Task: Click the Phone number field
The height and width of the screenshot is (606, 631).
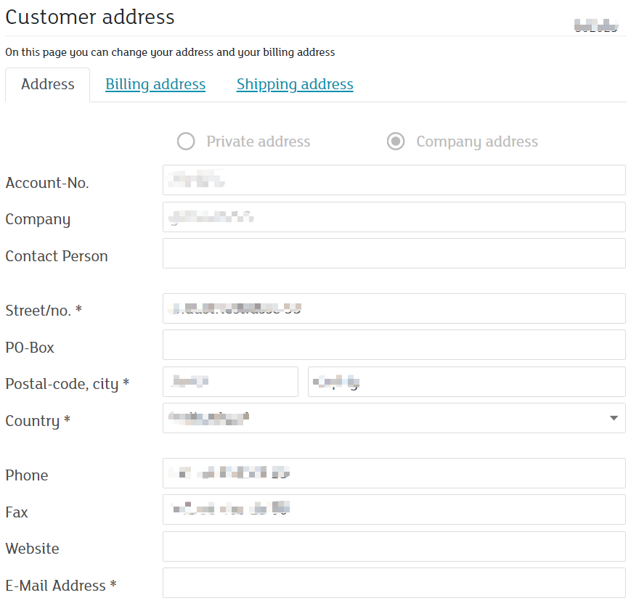Action: pyautogui.click(x=394, y=473)
